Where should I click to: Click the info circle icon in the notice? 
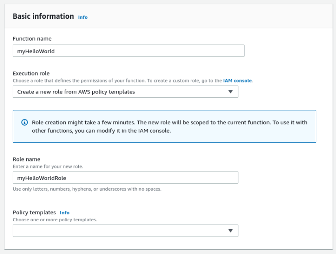24,122
